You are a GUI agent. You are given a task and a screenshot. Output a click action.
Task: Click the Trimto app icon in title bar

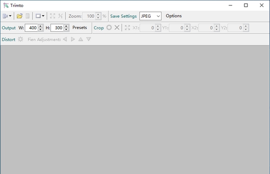[x=6, y=5]
